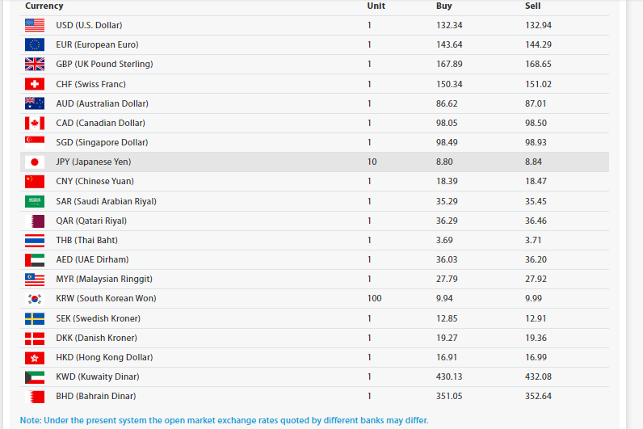Click the South Korean flag icon

(x=35, y=298)
